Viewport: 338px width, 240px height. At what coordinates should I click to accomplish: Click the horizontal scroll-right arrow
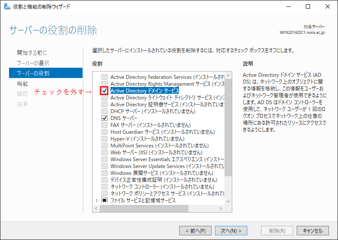(221, 208)
